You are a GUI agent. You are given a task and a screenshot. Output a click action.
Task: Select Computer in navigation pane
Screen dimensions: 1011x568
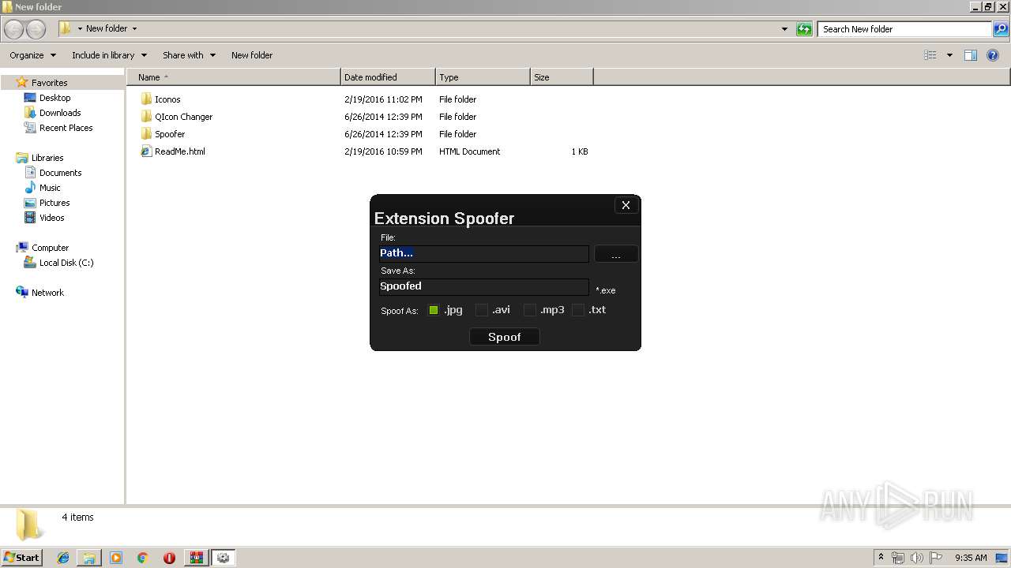(50, 248)
